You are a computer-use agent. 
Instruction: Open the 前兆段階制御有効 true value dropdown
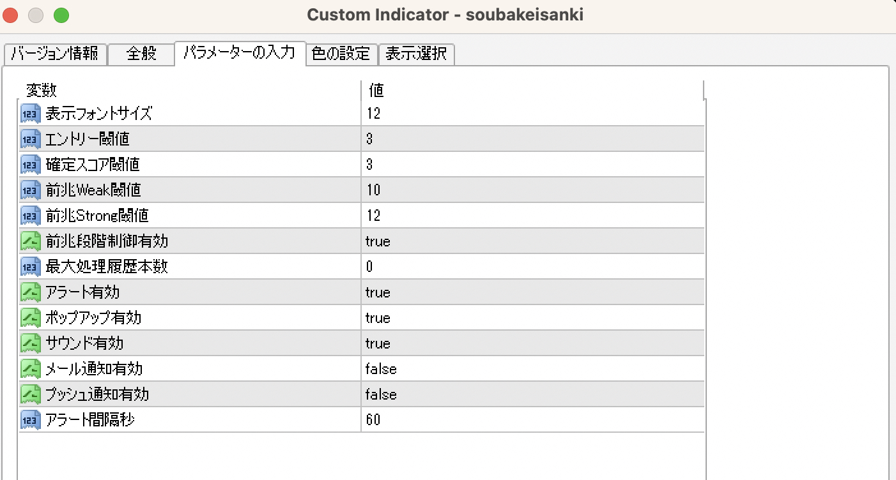coord(378,241)
